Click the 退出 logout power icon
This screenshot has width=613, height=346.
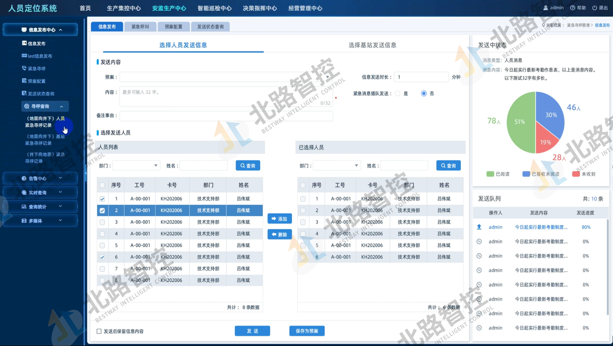[595, 8]
